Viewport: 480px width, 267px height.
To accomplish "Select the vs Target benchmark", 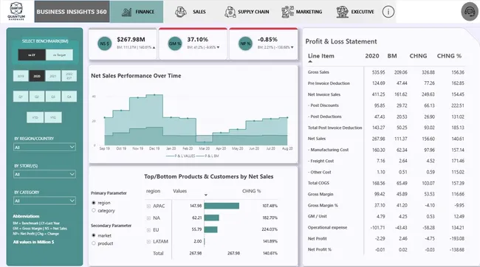I will 59,55.
